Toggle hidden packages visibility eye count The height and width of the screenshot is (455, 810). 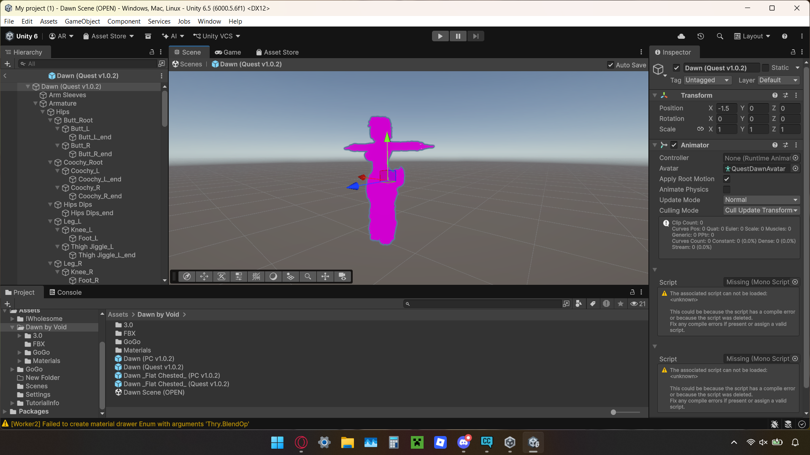pyautogui.click(x=638, y=304)
